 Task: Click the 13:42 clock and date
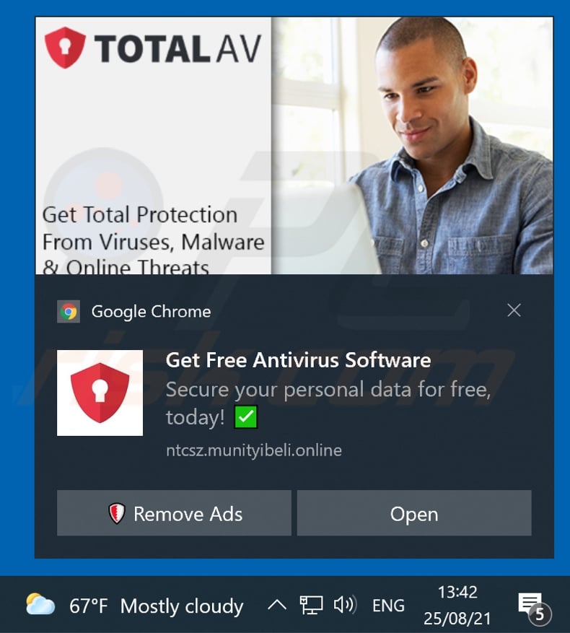(x=457, y=605)
